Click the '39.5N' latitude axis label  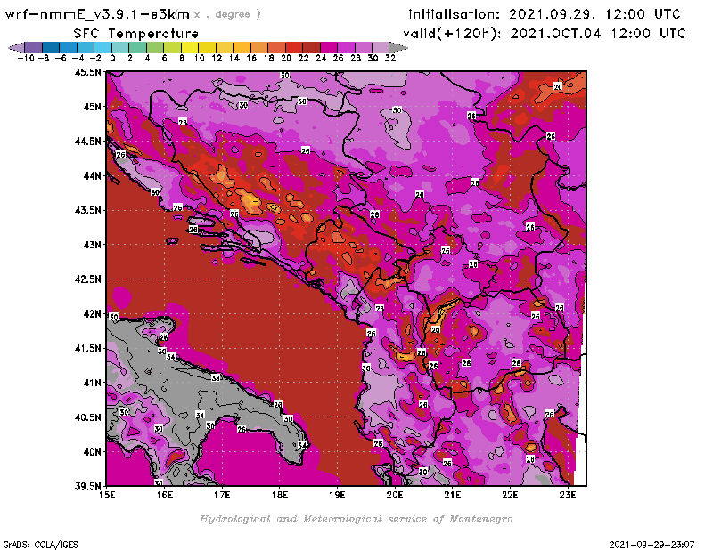pyautogui.click(x=87, y=487)
